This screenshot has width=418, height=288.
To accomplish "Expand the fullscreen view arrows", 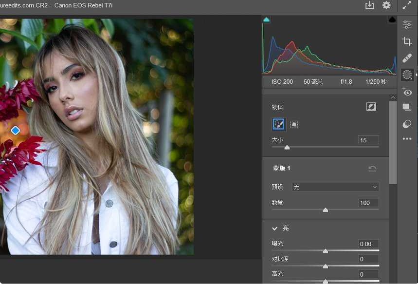I will tap(408, 5).
